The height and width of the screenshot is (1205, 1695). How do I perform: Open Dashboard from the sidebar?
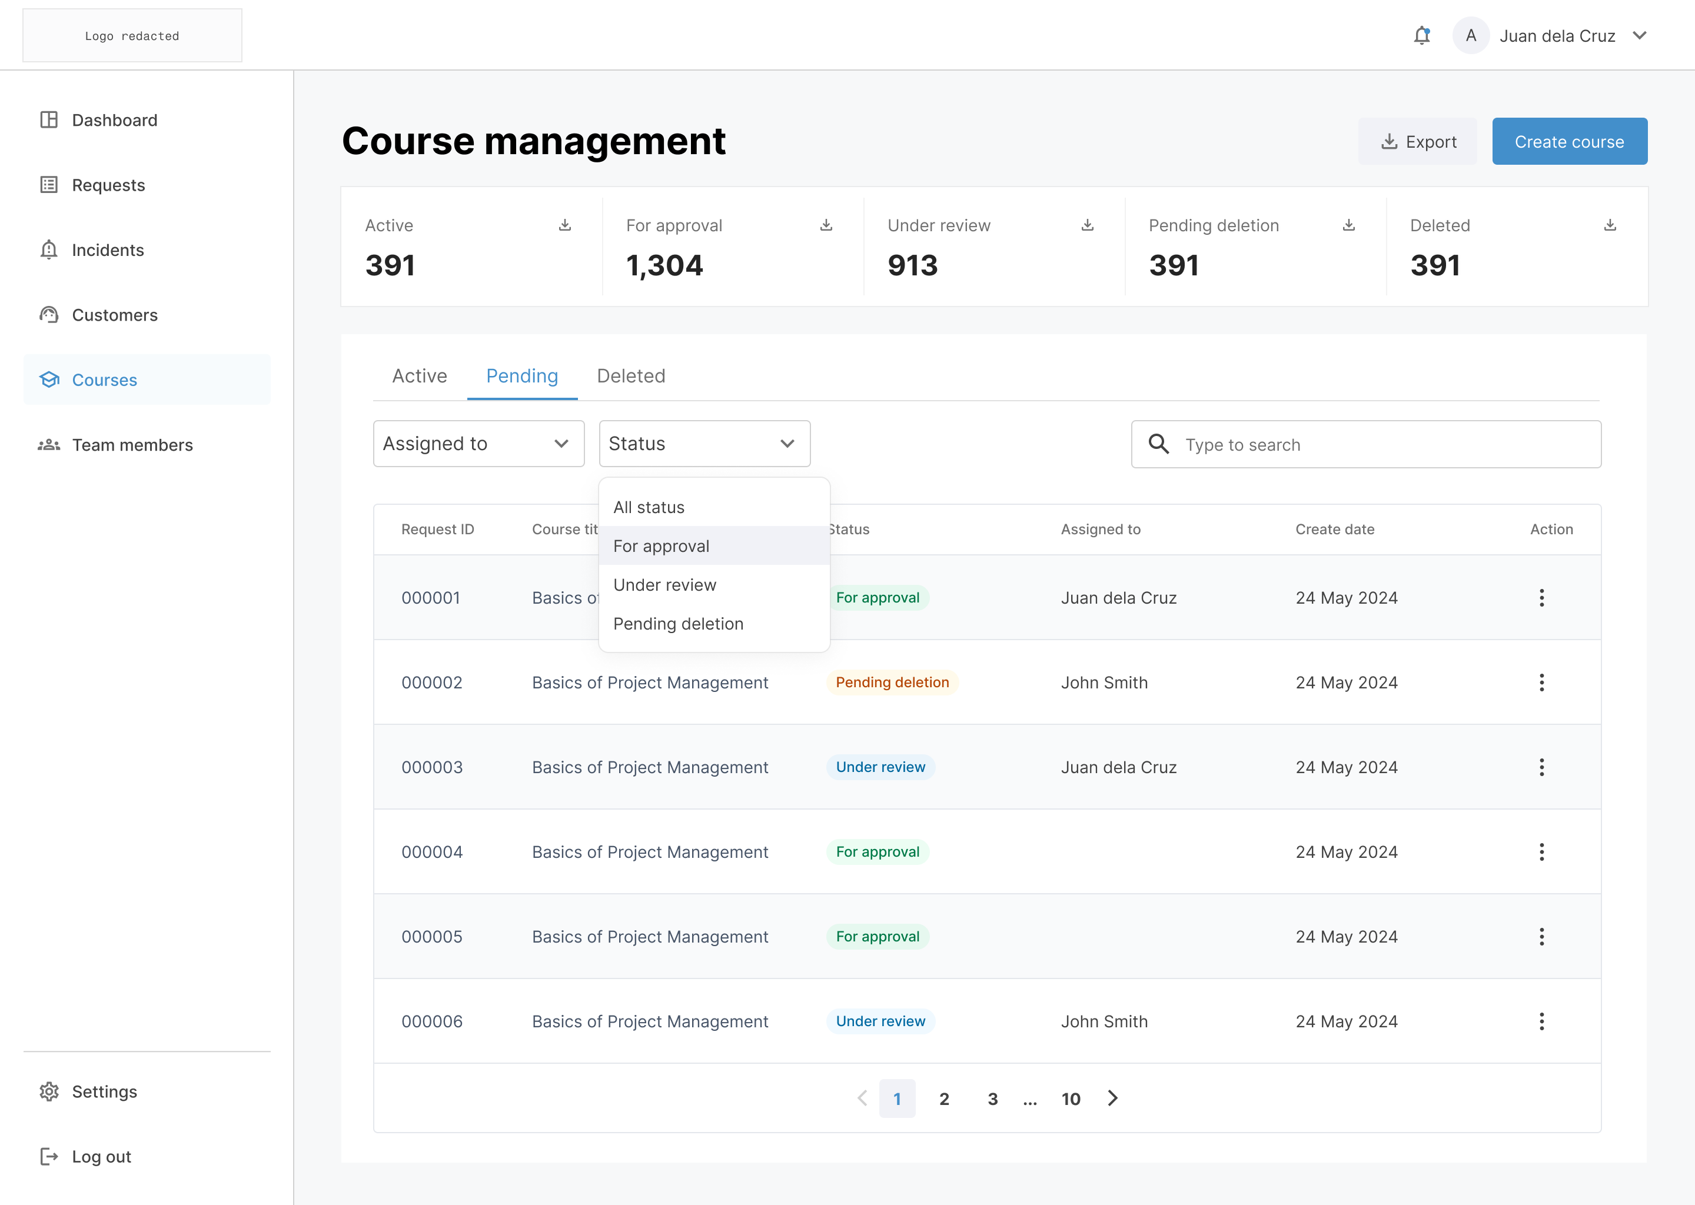pyautogui.click(x=114, y=119)
